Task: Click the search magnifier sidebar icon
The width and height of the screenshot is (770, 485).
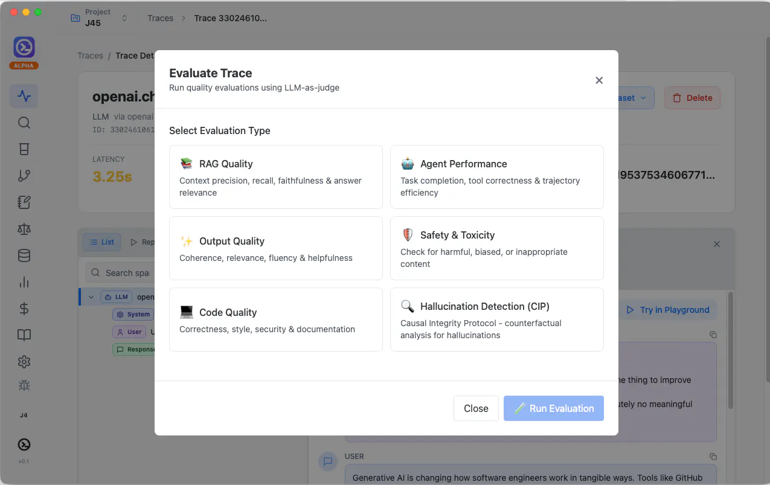Action: tap(24, 123)
